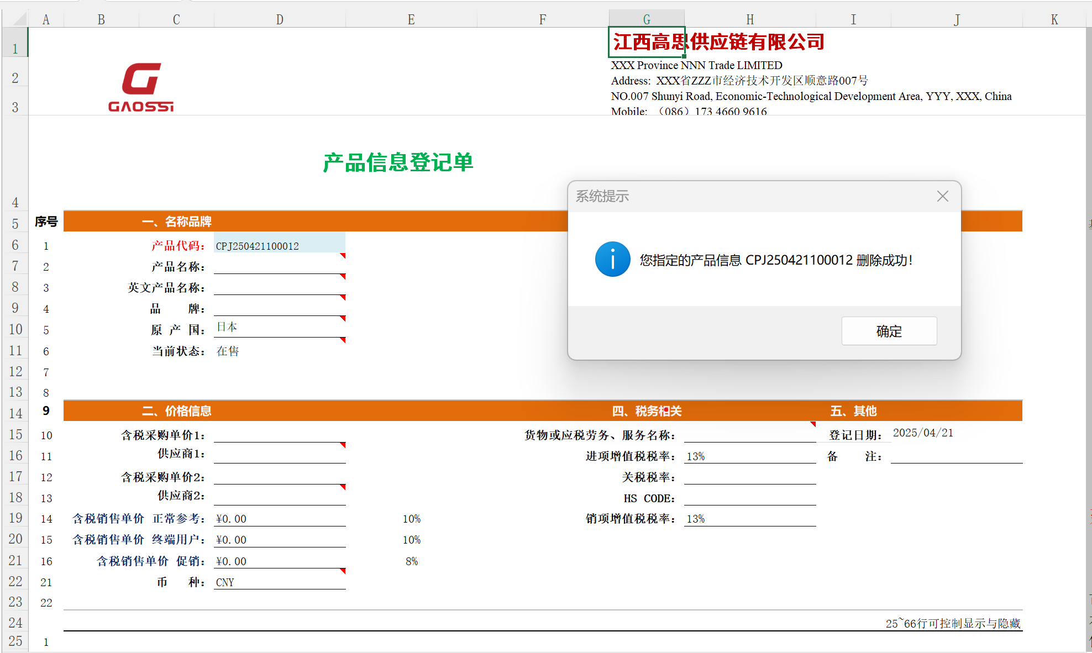Click the 五、其他 section header
Image resolution: width=1092 pixels, height=653 pixels.
click(853, 411)
